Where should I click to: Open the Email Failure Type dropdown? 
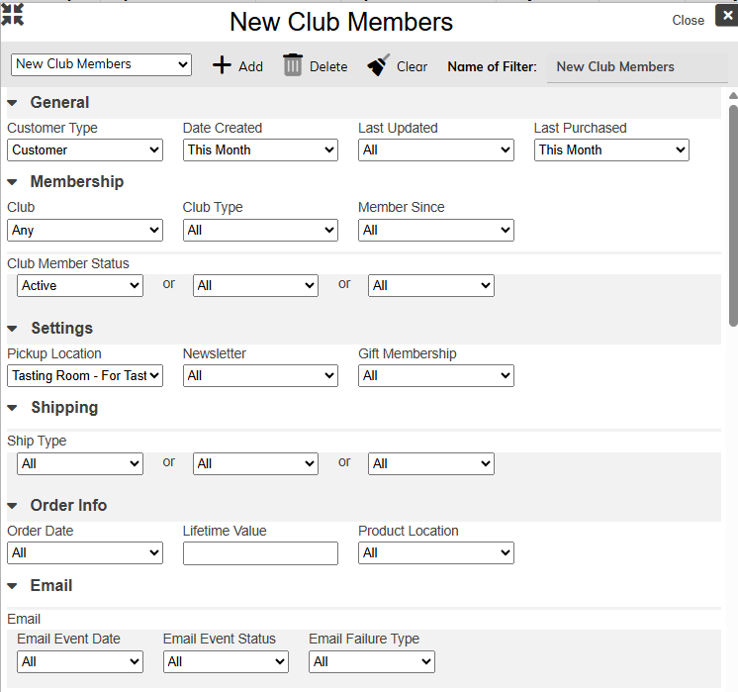pos(372,661)
